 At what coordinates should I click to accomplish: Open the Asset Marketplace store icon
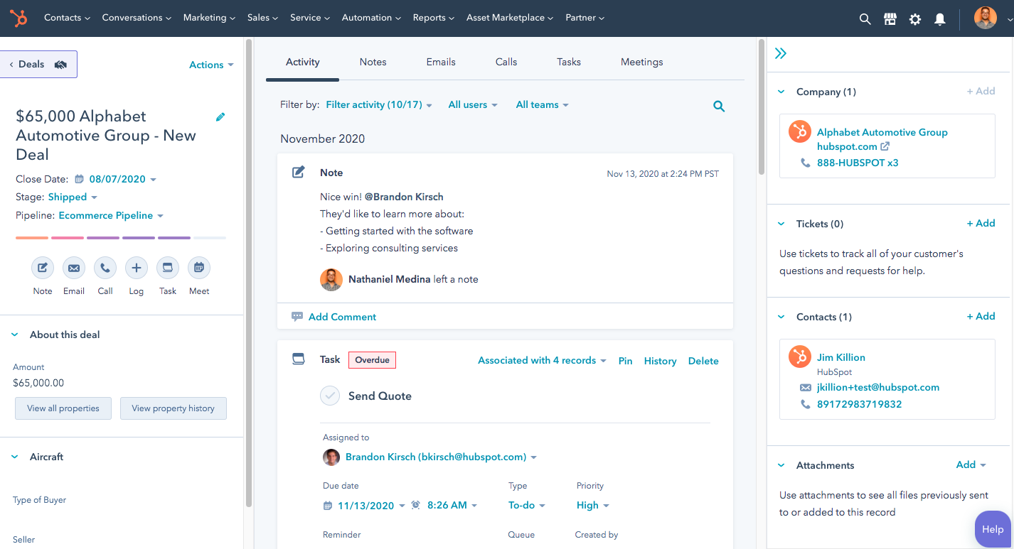pos(890,18)
